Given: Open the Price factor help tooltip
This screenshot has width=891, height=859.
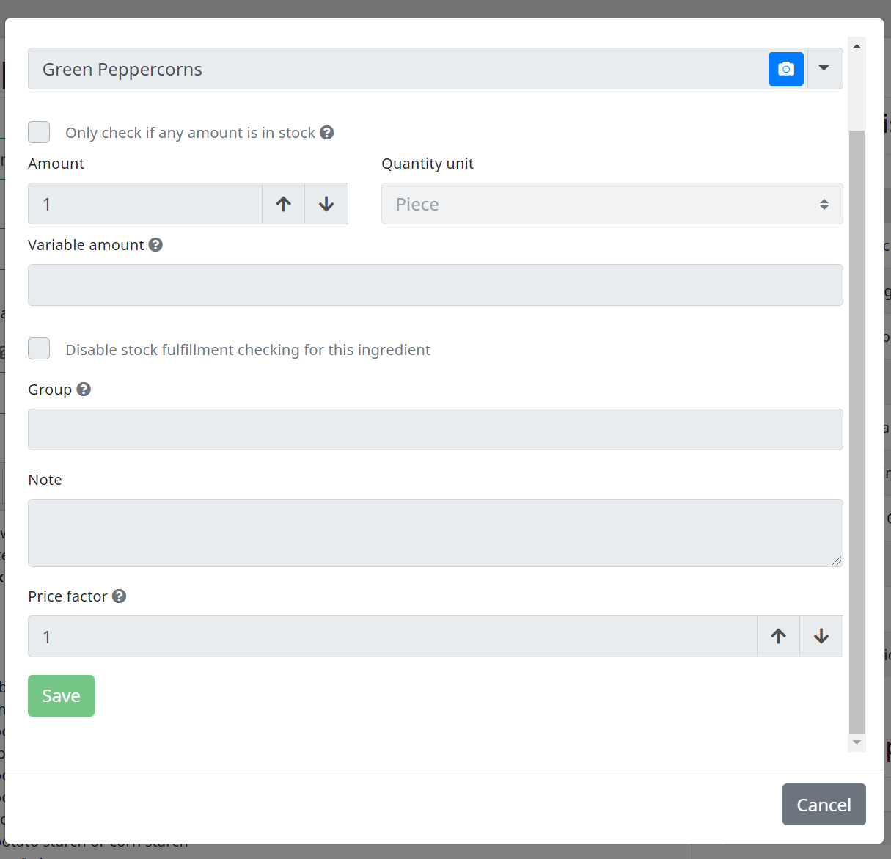Looking at the screenshot, I should tap(120, 596).
